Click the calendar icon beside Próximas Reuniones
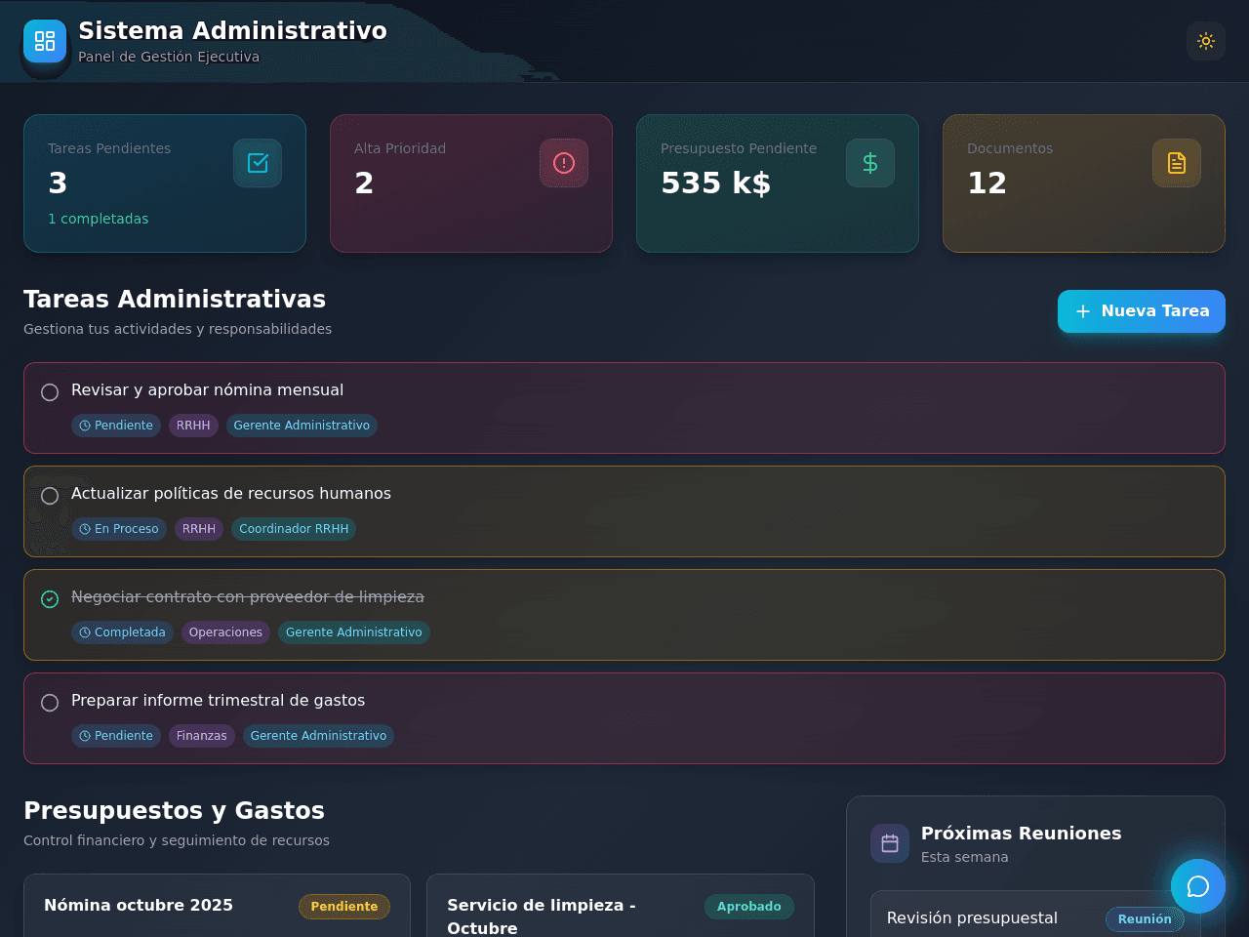 pos(890,843)
